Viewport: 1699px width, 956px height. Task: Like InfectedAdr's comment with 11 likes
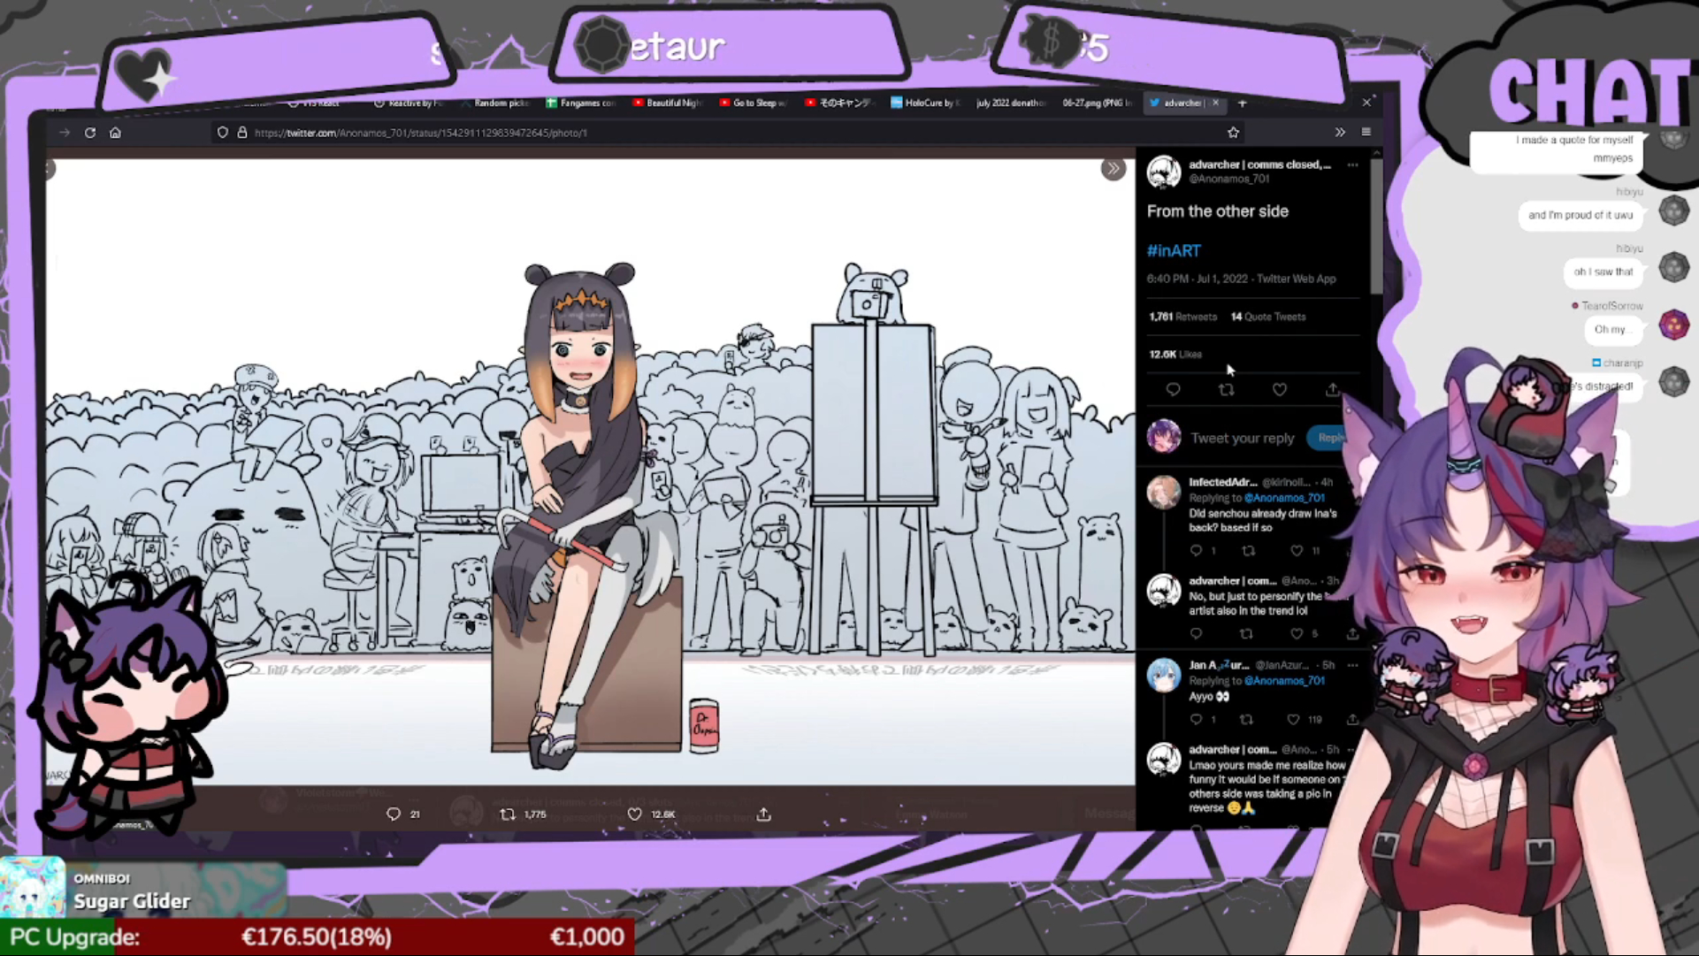coord(1297,551)
